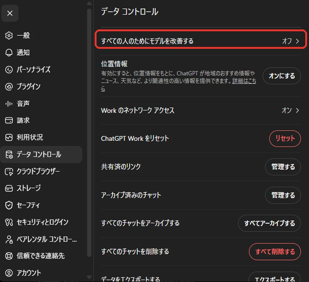Image resolution: width=309 pixels, height=282 pixels.
Task: Click the すべてアーカイブする button
Action: 269,223
